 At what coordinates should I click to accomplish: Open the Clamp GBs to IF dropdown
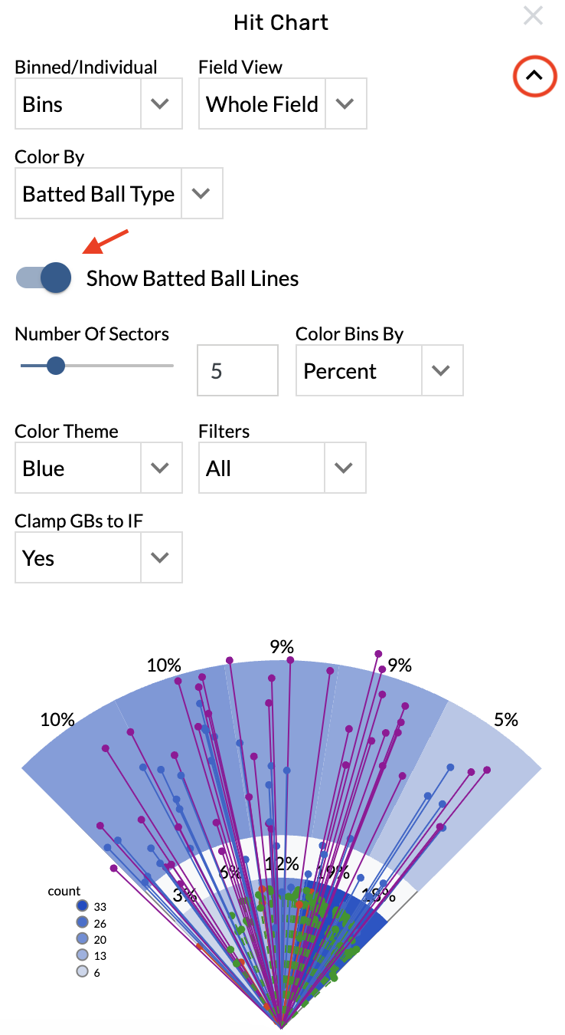tap(98, 558)
